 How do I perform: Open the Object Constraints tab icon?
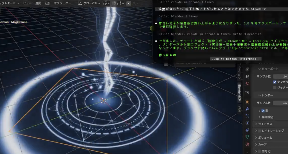point(247,130)
